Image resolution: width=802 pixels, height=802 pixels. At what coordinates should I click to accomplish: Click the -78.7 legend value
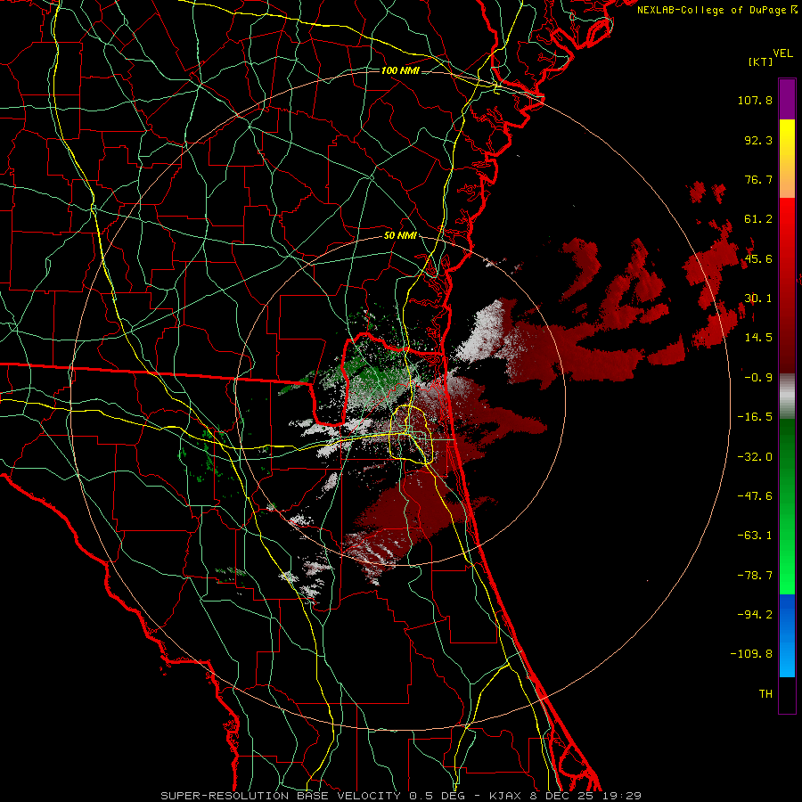(x=755, y=576)
